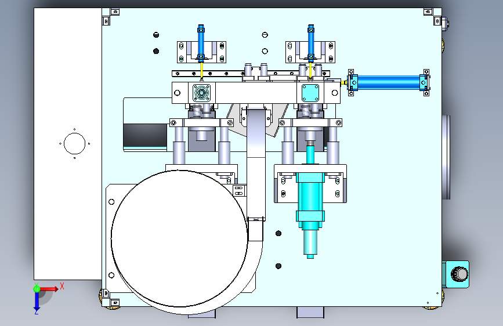Select the round bearing fitting on the crossbar's left
This screenshot has width=503, height=326.
tap(202, 93)
